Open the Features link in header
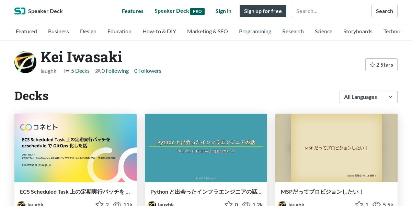This screenshot has width=412, height=206. pyautogui.click(x=133, y=11)
